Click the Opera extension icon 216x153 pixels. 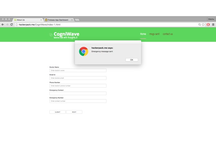pyautogui.click(x=208, y=24)
